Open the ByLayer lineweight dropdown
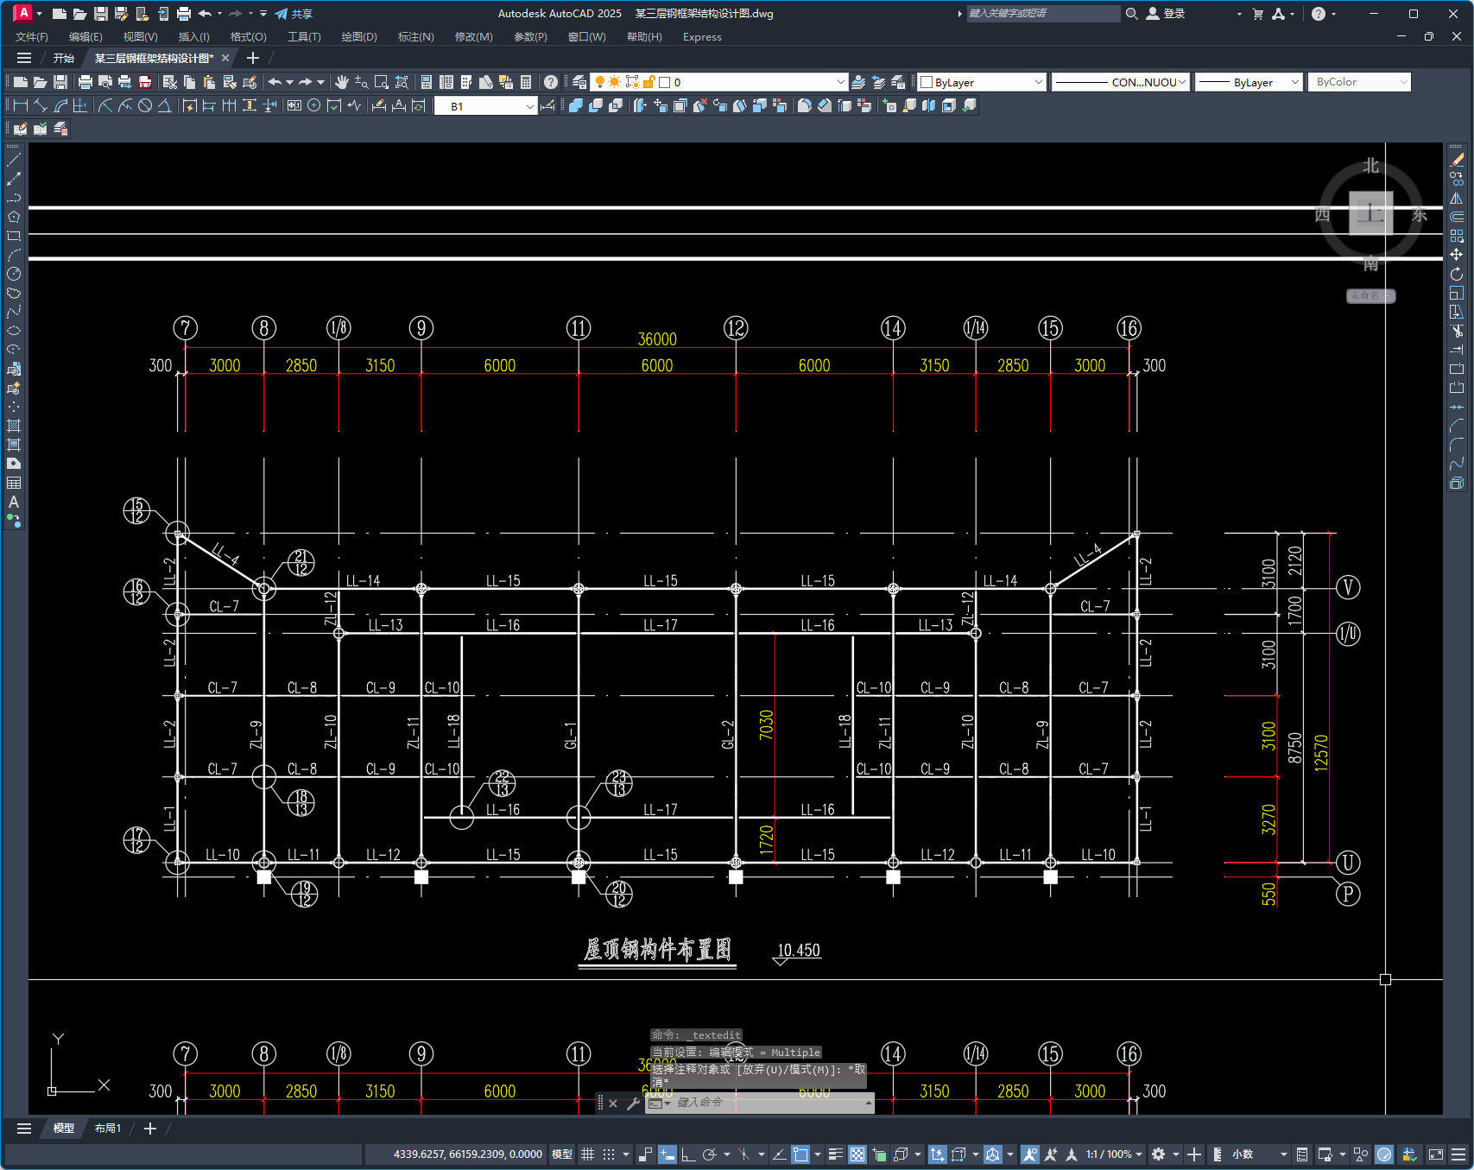The height and width of the screenshot is (1170, 1474). click(1294, 82)
